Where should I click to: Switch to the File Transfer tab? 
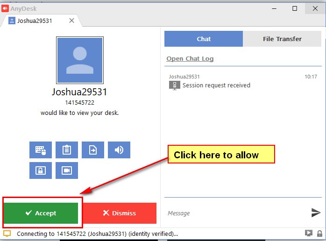[282, 39]
